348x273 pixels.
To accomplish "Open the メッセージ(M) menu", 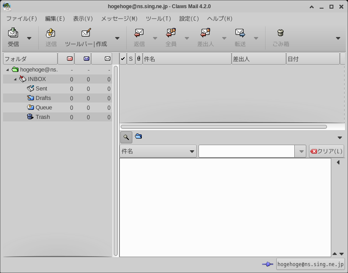I will pyautogui.click(x=119, y=19).
